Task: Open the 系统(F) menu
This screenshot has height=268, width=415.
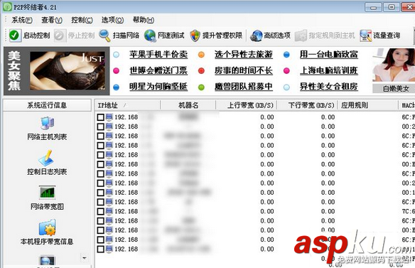Action: point(22,20)
